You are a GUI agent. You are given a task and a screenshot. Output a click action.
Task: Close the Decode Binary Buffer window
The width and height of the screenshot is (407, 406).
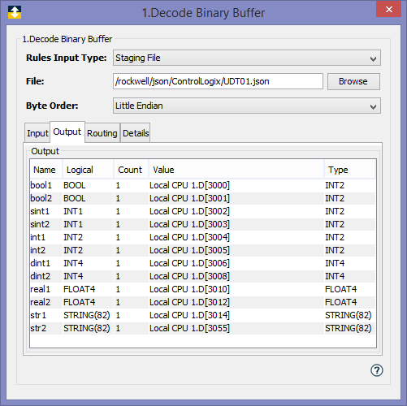click(389, 9)
